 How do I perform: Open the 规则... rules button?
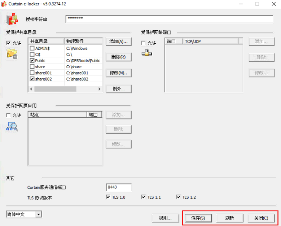(x=166, y=218)
